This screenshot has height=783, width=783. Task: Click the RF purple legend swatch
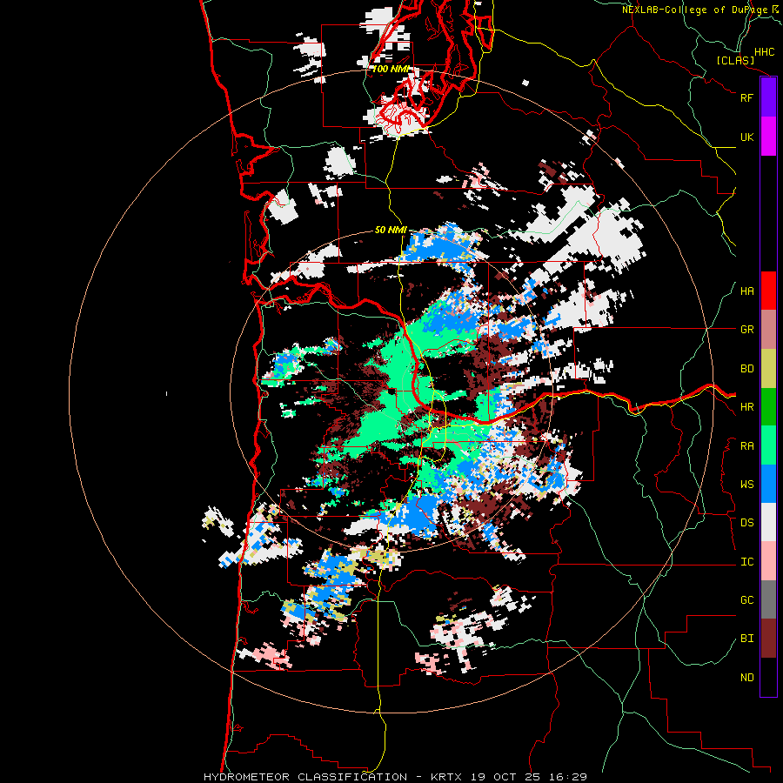click(768, 97)
